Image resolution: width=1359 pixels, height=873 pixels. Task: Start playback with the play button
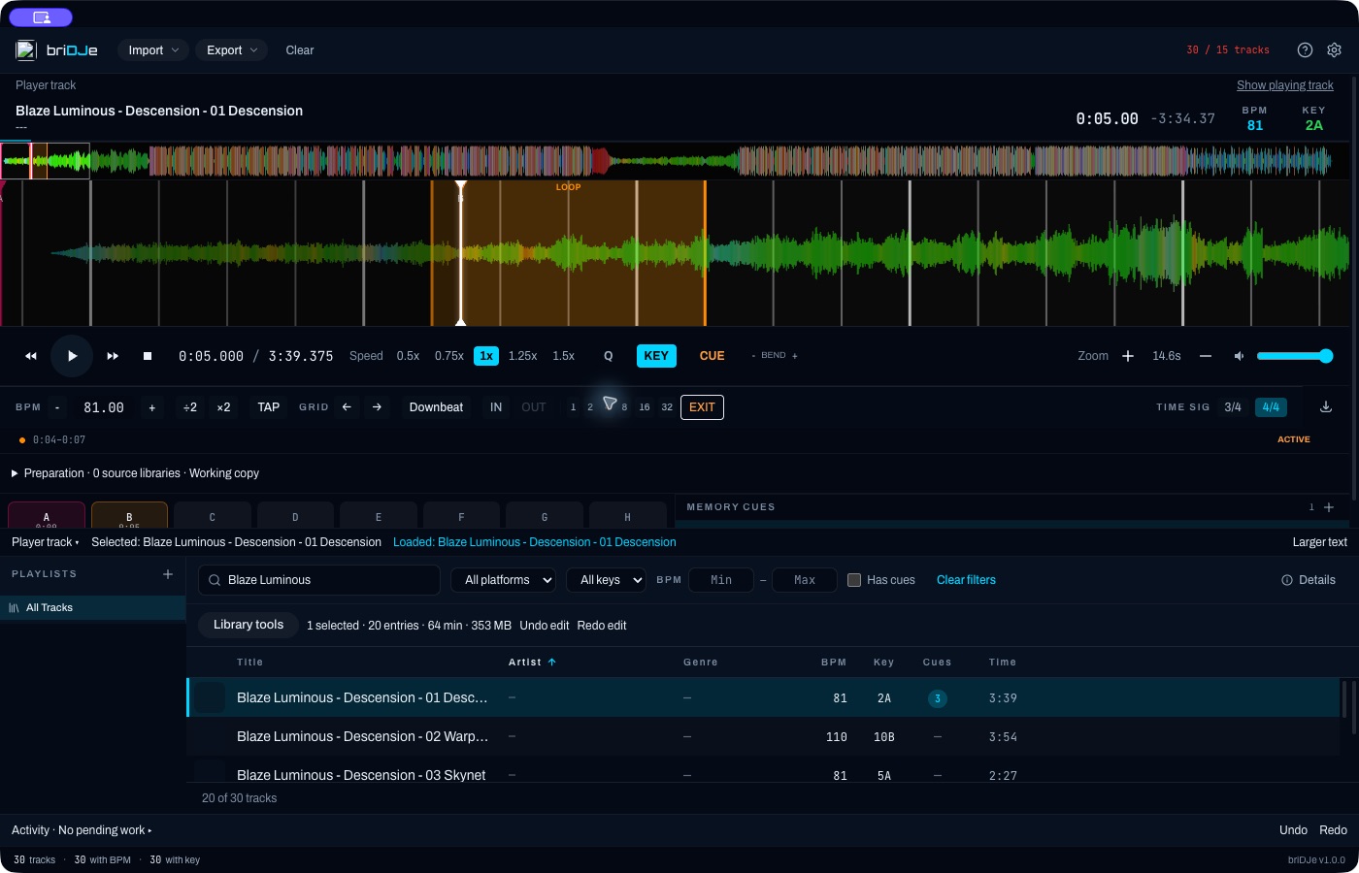tap(72, 356)
